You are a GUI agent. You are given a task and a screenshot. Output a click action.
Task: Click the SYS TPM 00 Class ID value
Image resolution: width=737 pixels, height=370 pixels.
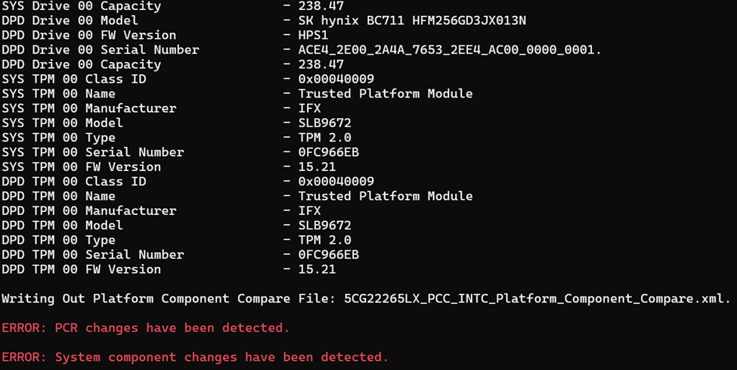coord(336,79)
